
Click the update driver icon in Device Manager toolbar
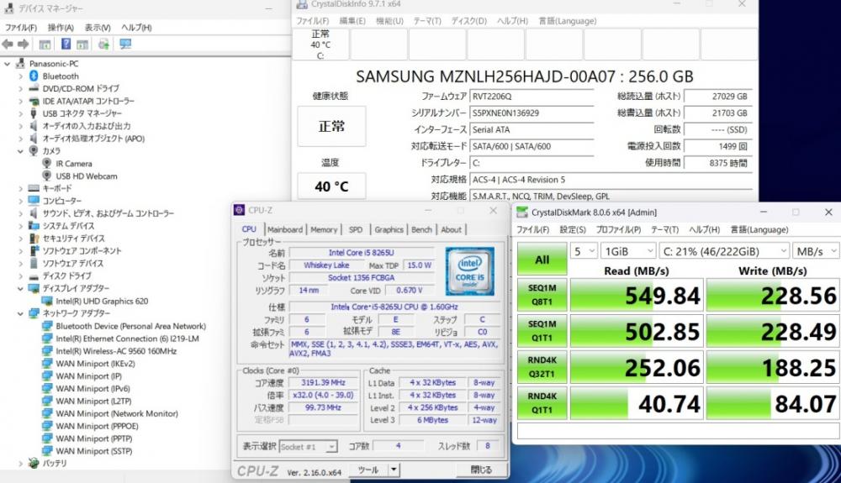(103, 44)
